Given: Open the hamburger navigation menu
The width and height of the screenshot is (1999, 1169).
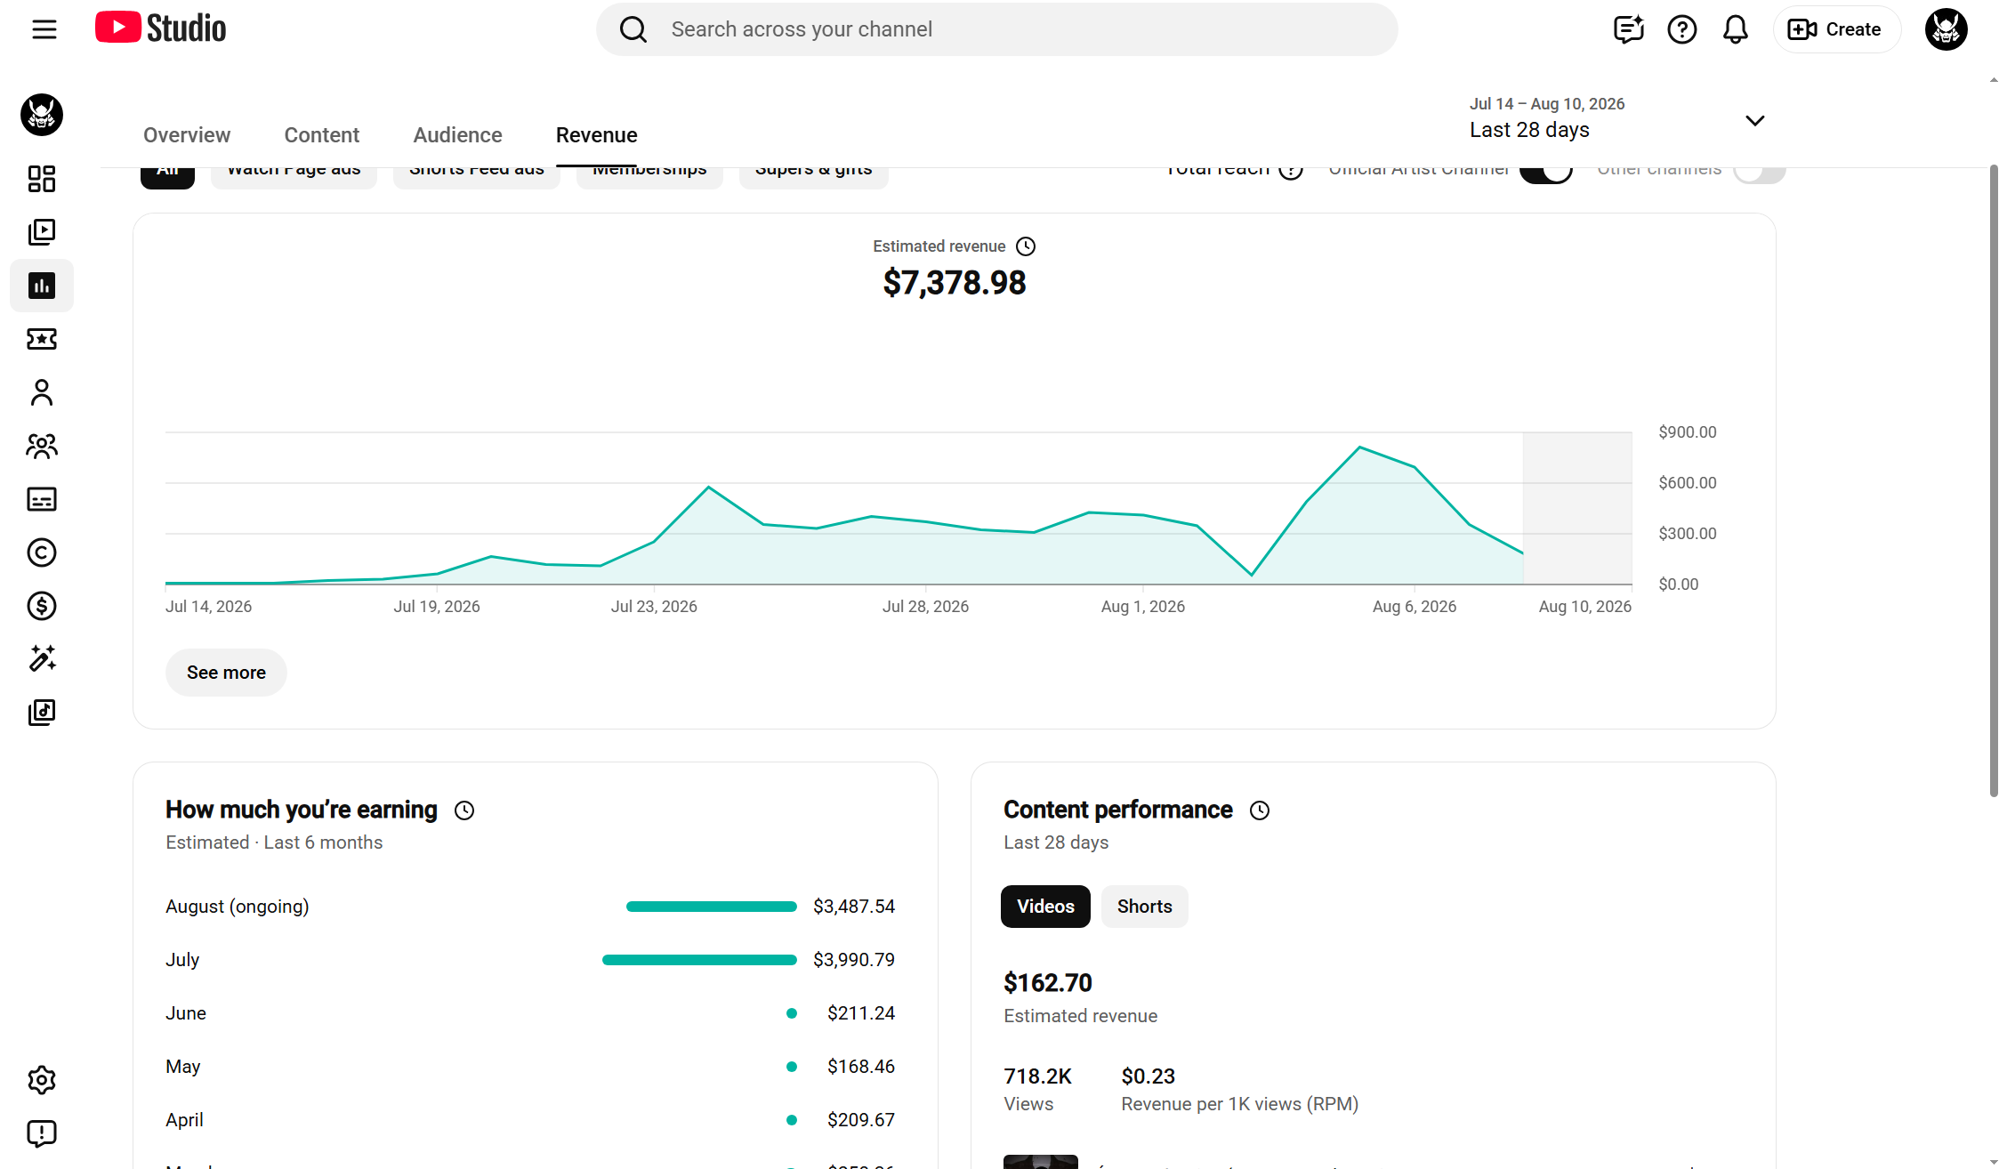Looking at the screenshot, I should point(44,29).
